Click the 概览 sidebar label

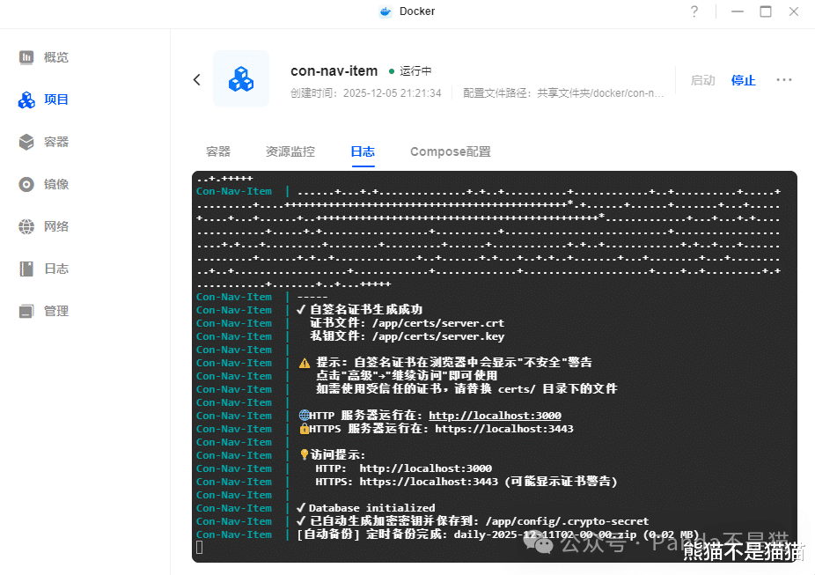56,58
